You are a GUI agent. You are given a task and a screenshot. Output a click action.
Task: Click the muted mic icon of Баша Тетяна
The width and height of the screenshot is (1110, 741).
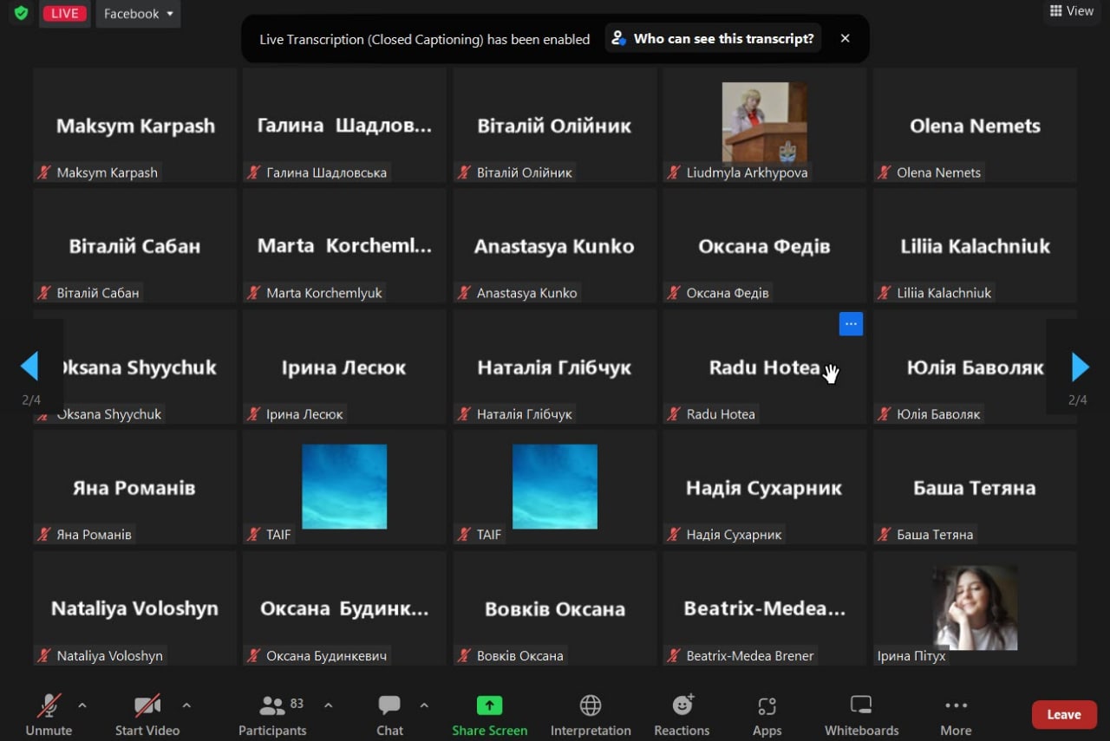(885, 535)
